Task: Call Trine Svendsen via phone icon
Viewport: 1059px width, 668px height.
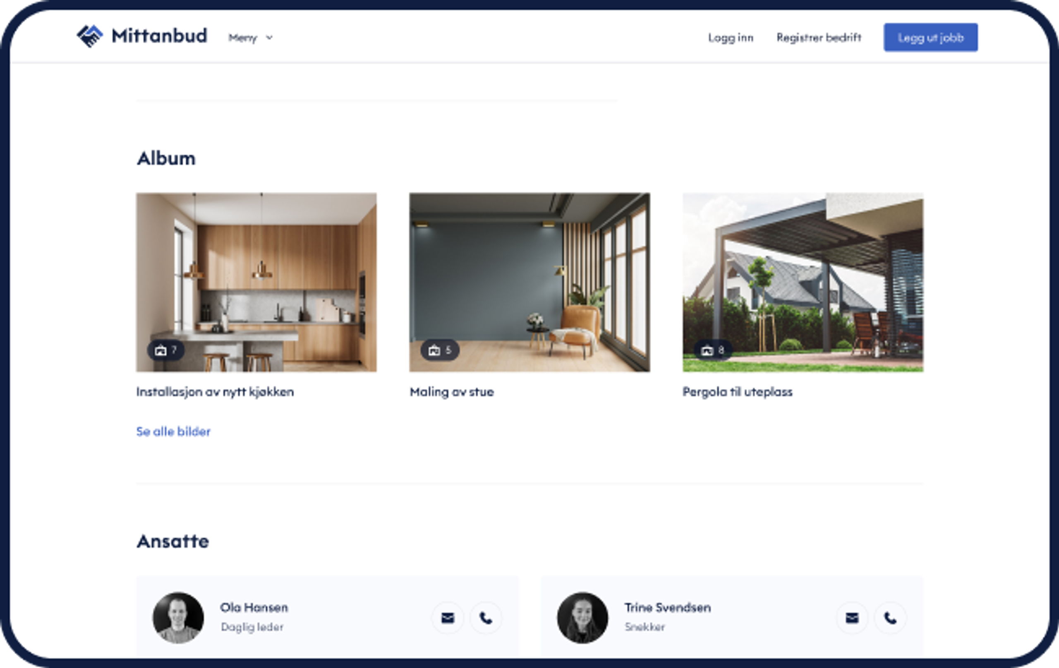Action: click(x=890, y=618)
